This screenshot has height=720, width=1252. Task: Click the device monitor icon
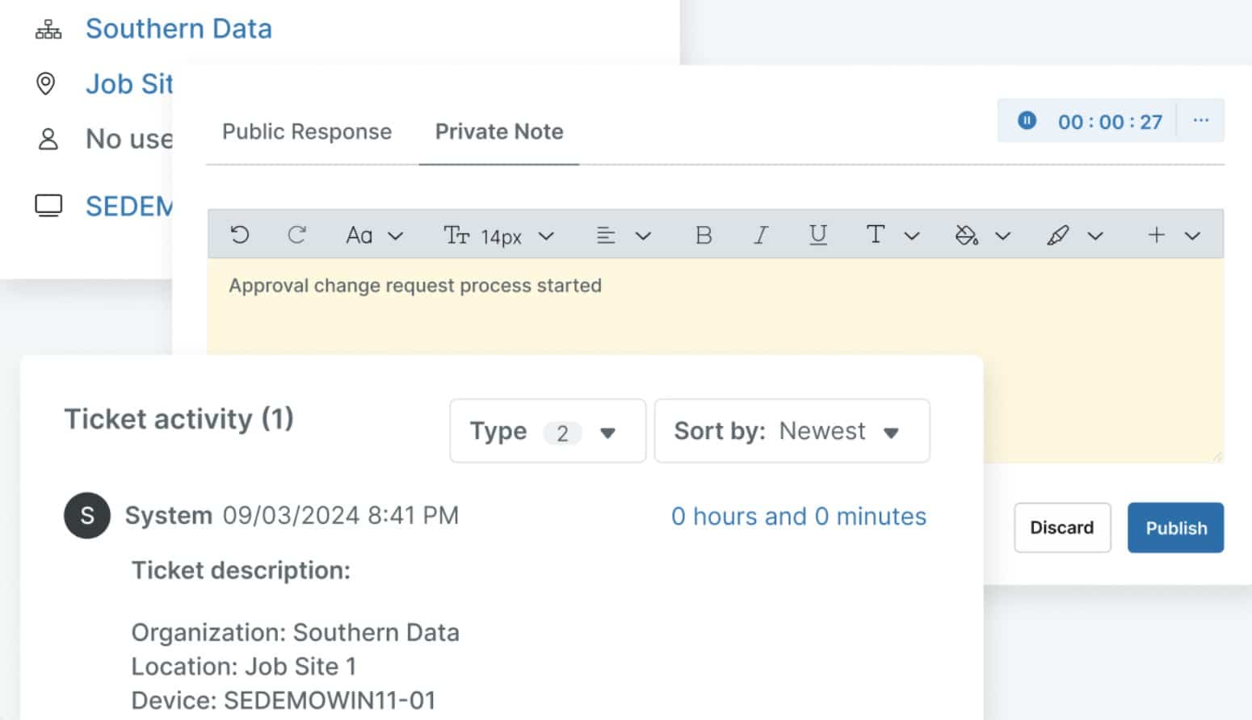(x=48, y=206)
